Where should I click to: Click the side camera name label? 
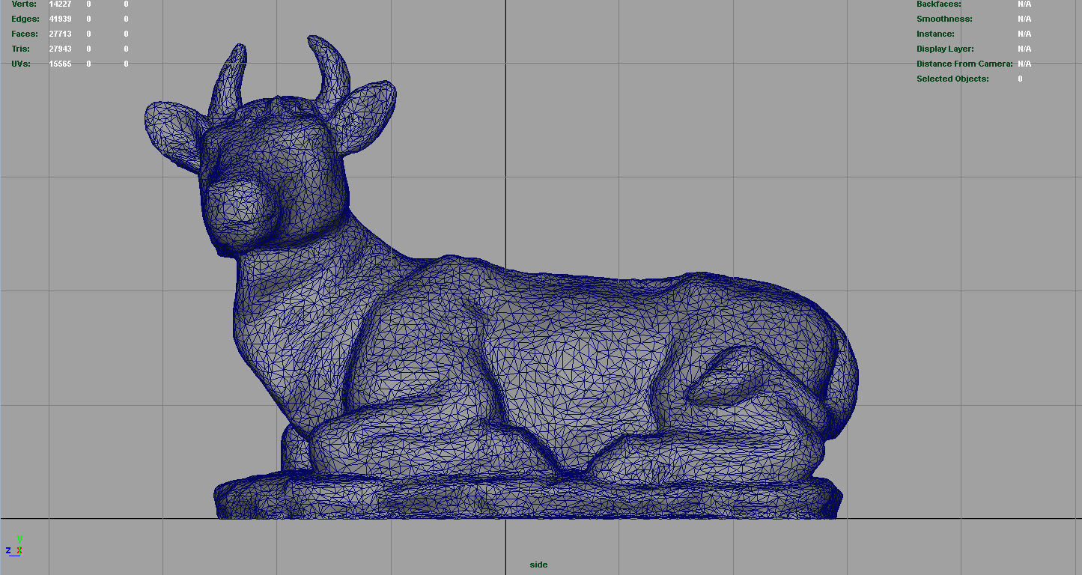coord(538,565)
